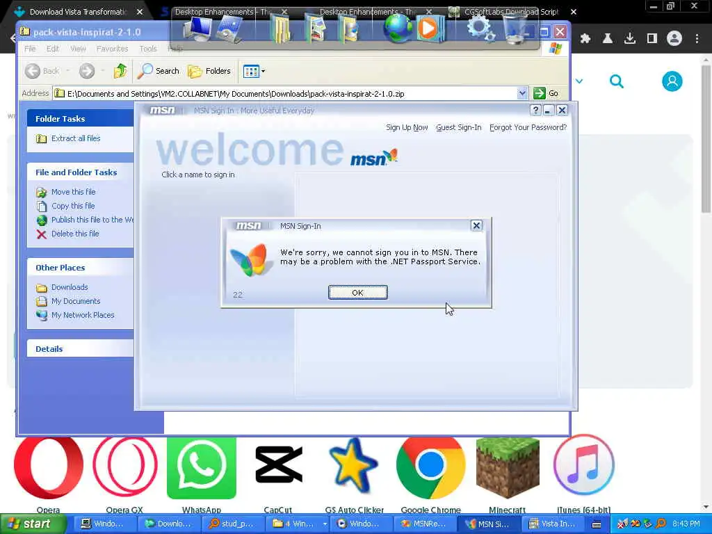Switch to the CGSoftLabs Download Script tab
The image size is (712, 534).
(x=511, y=12)
